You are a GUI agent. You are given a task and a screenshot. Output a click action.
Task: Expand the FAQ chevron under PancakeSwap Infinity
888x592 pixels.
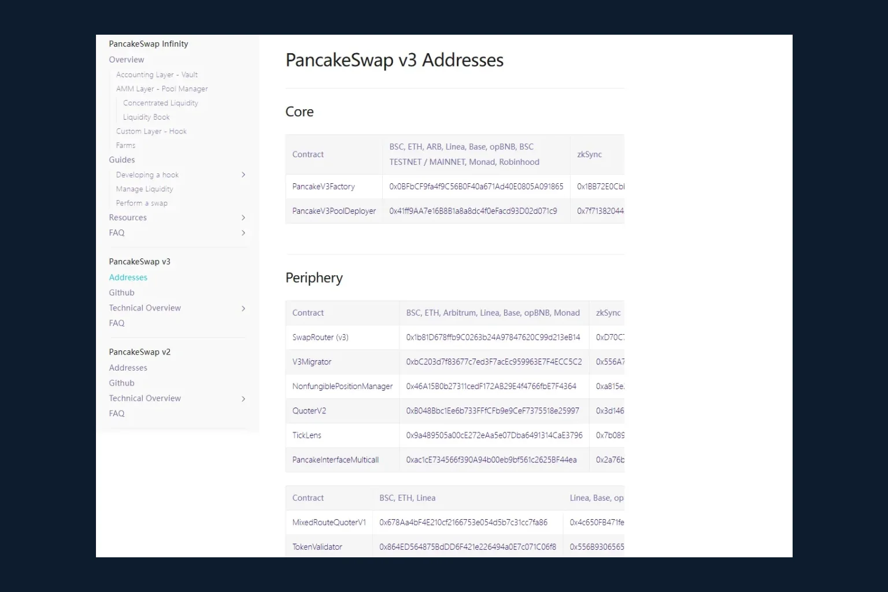(x=243, y=233)
